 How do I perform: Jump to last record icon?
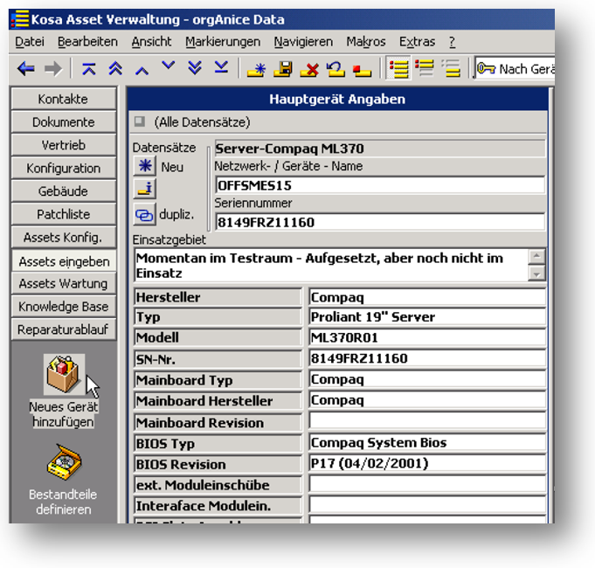[221, 67]
